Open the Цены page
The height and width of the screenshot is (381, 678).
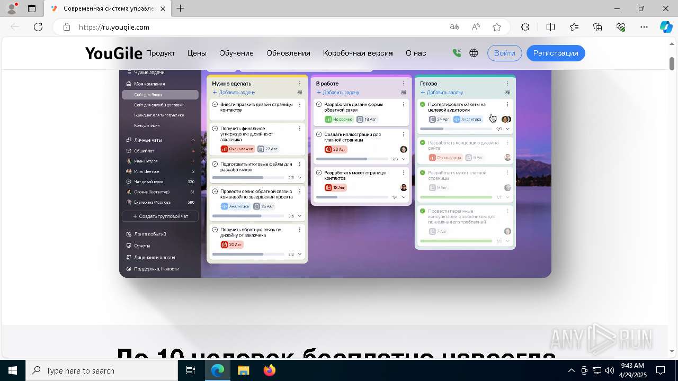click(x=197, y=53)
